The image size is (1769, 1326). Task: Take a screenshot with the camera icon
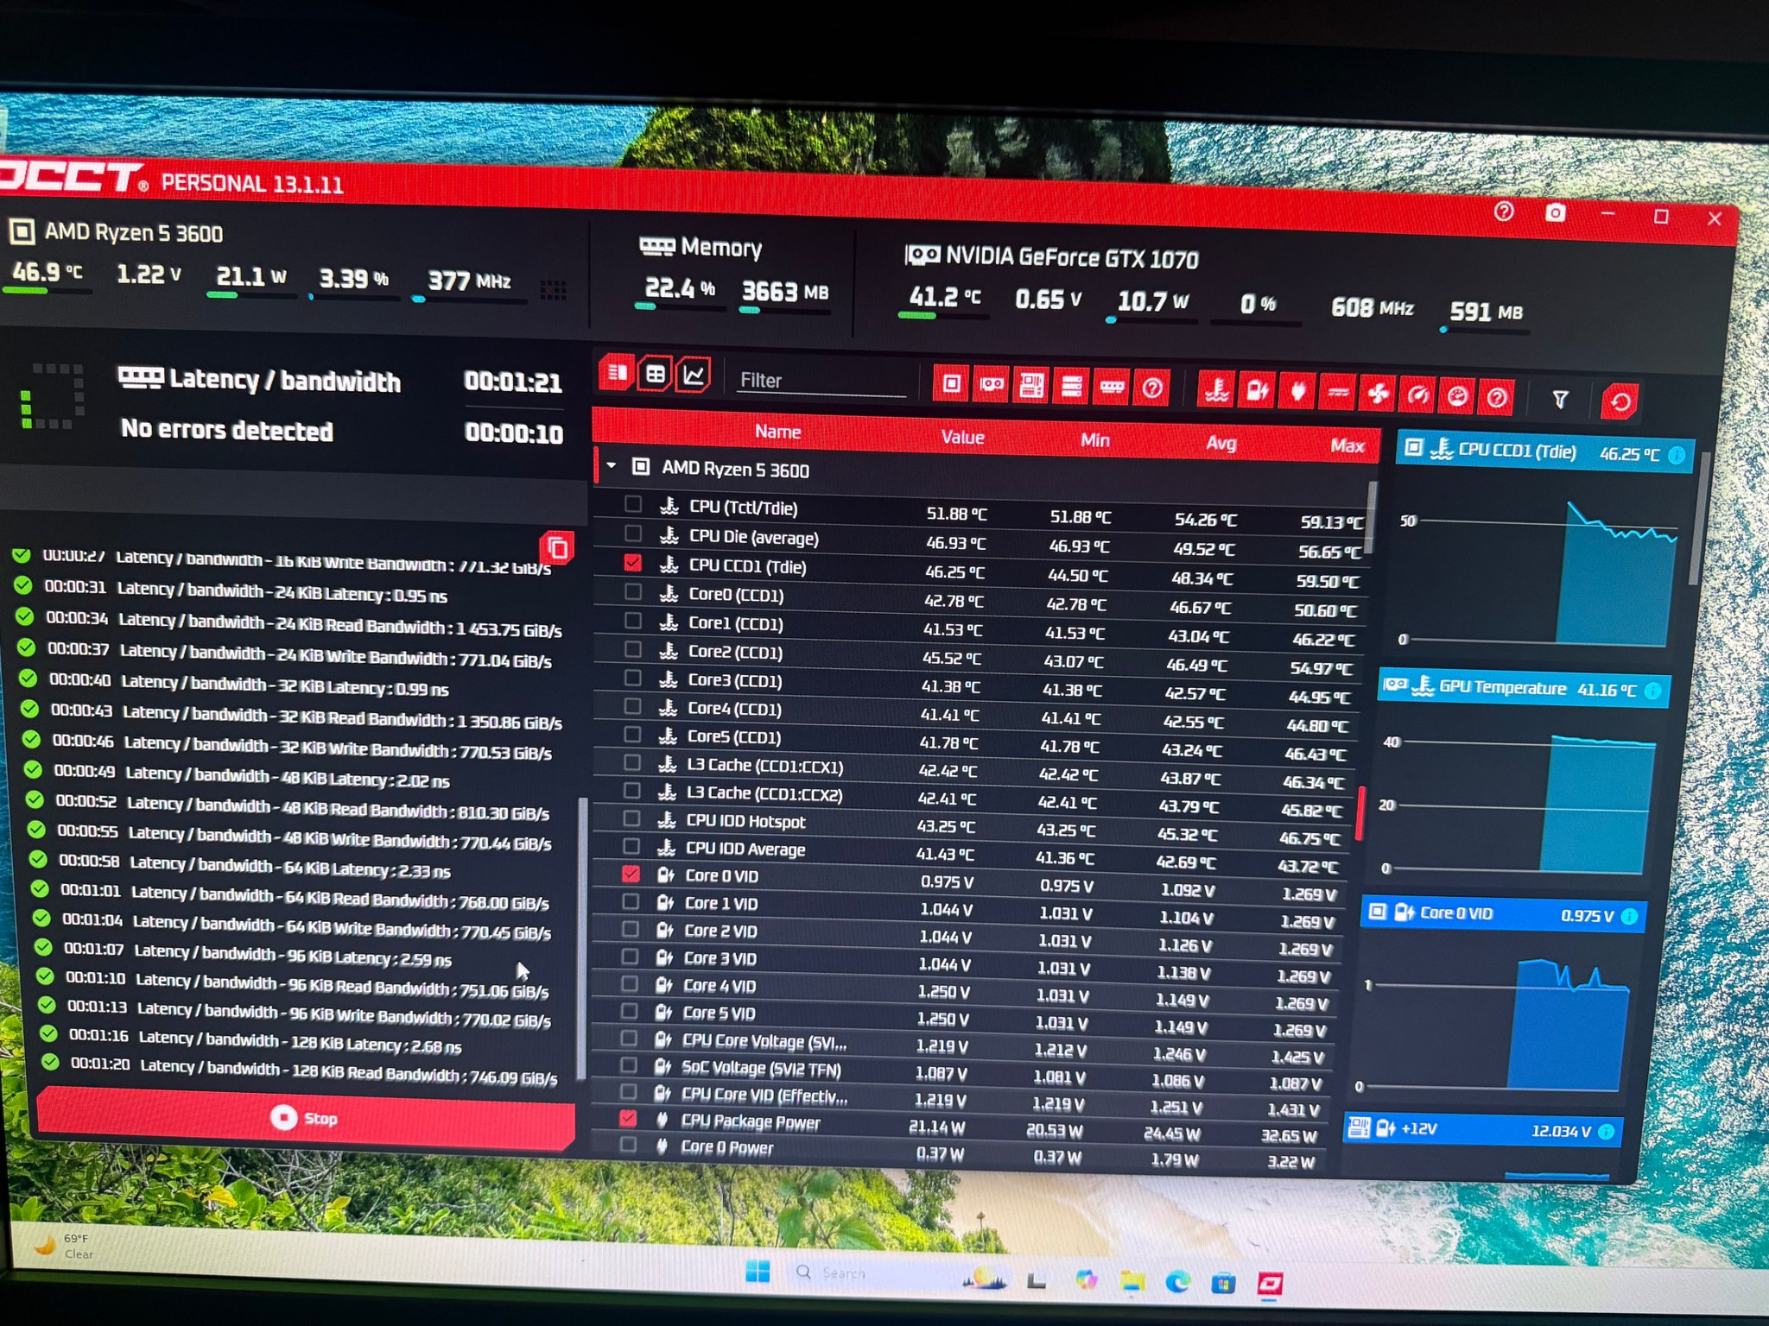(x=1555, y=212)
